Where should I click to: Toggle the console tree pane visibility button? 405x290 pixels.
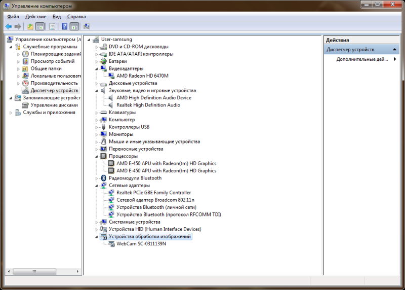[x=40, y=26]
